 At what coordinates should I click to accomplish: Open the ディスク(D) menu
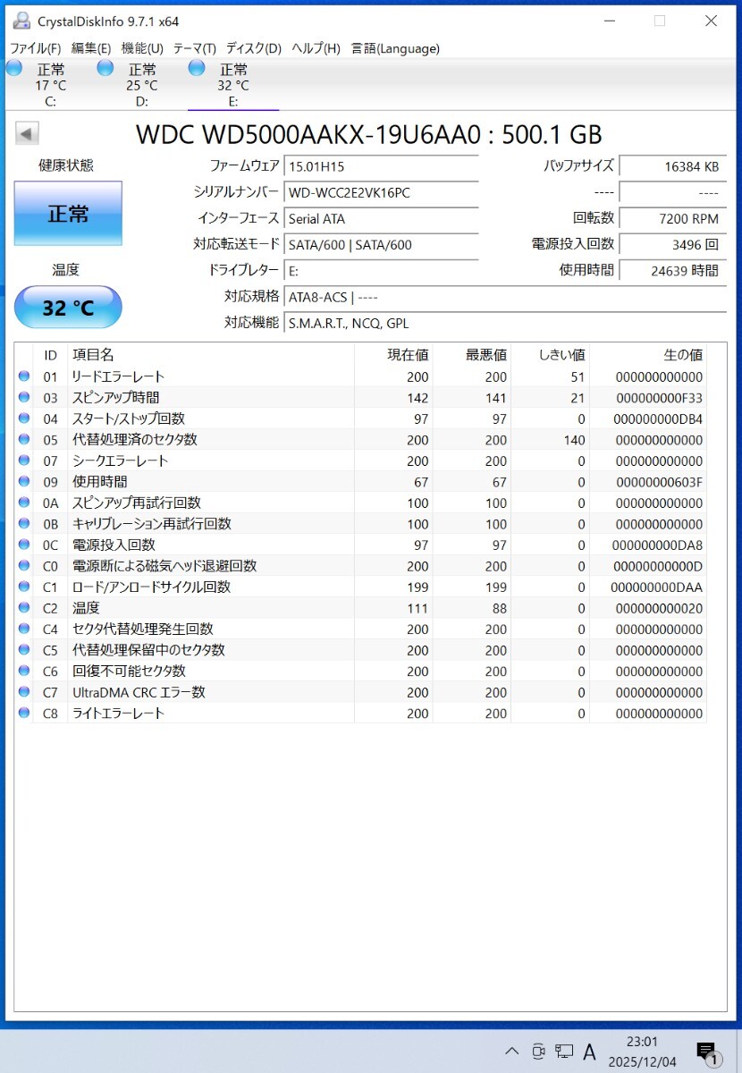254,48
